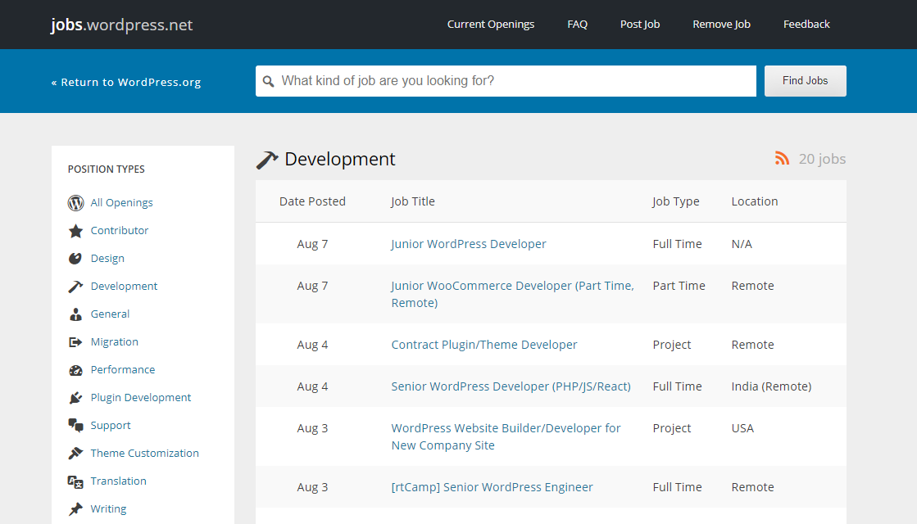Open the FAQ menu item
The width and height of the screenshot is (917, 524).
click(577, 24)
